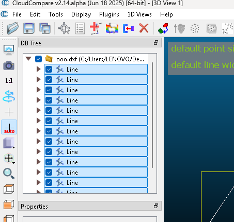The height and width of the screenshot is (222, 234).
Task: Set view with the orange-faced cube icon
Action: pos(9,204)
